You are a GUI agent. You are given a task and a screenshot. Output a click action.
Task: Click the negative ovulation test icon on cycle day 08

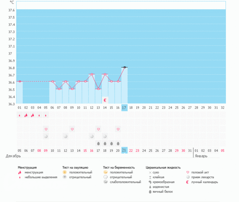(65, 136)
